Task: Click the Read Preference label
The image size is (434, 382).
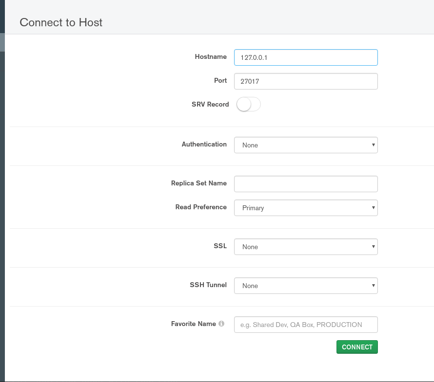Action: click(x=201, y=207)
